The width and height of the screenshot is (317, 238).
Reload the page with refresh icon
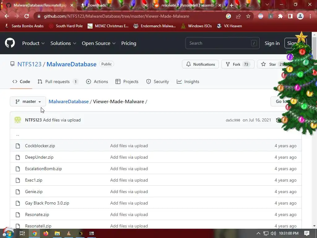click(27, 16)
